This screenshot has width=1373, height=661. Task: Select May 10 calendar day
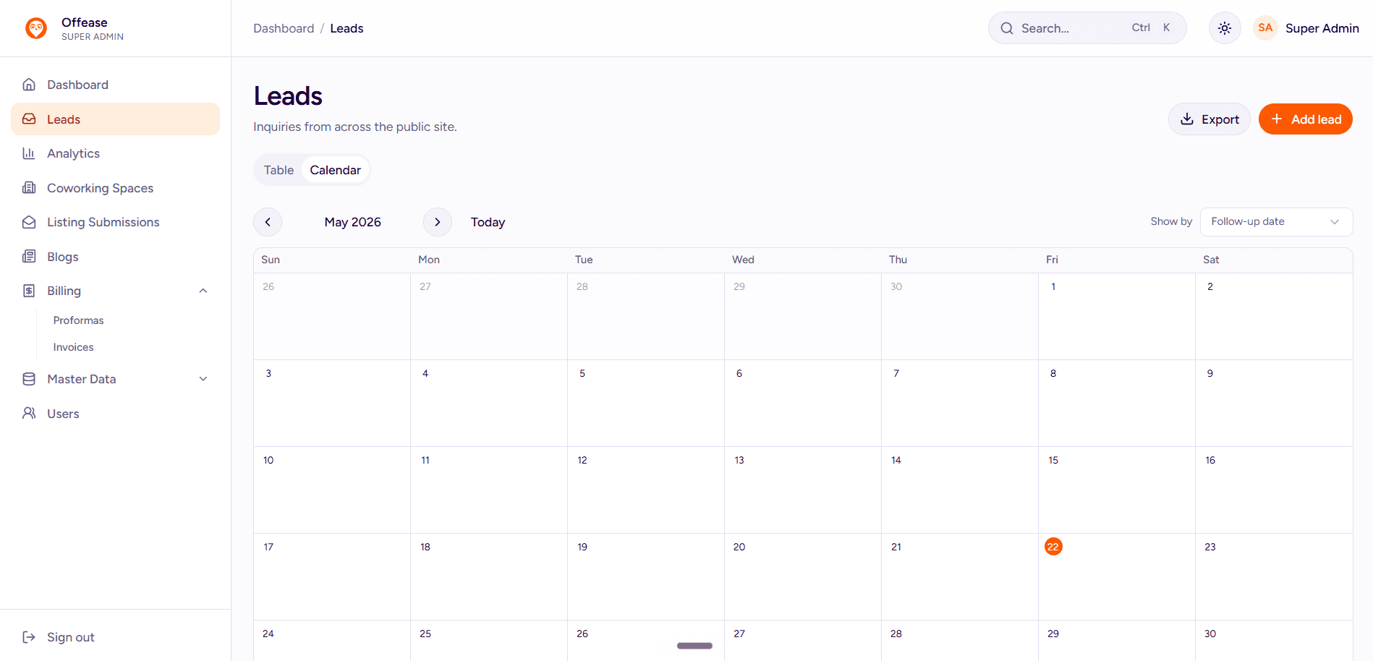[x=331, y=490]
